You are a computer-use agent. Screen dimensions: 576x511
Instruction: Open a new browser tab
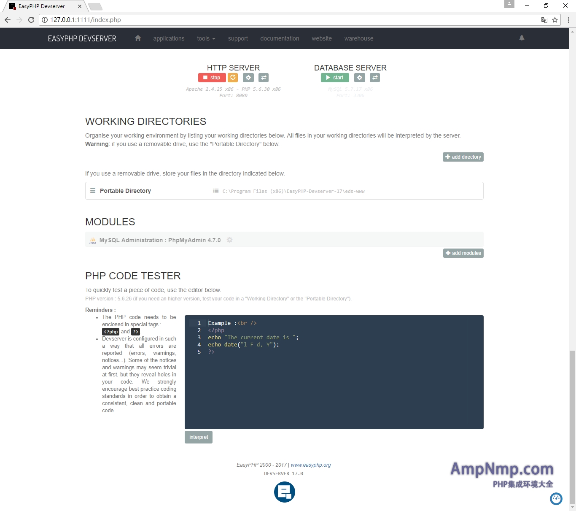click(95, 6)
